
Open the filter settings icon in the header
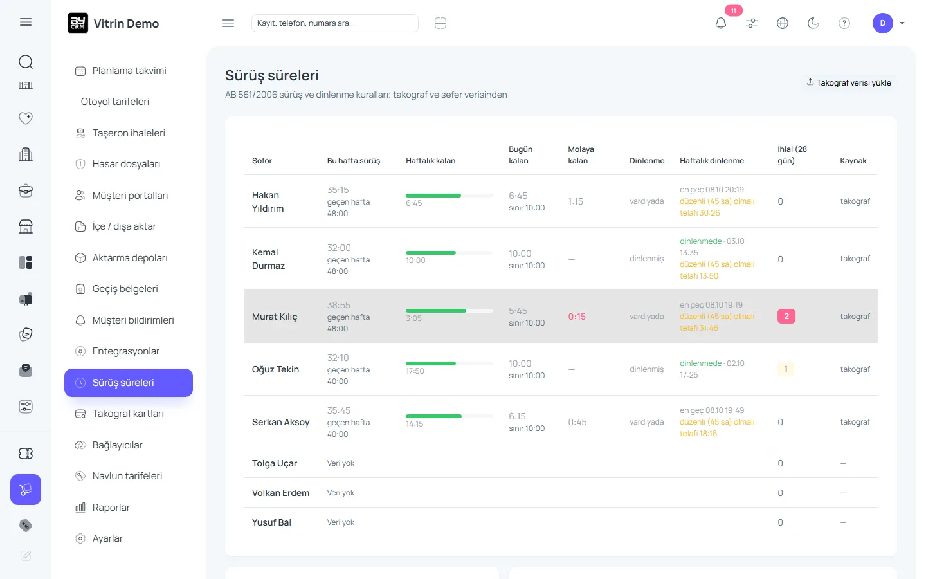tap(752, 23)
